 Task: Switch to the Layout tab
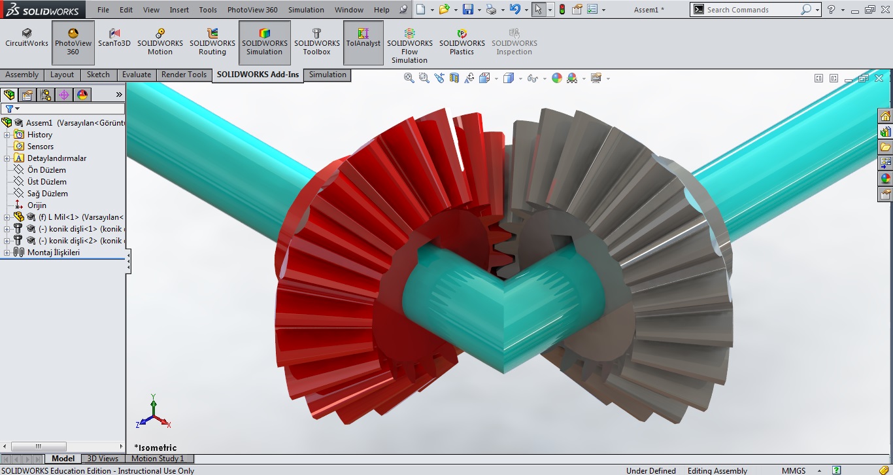(62, 75)
